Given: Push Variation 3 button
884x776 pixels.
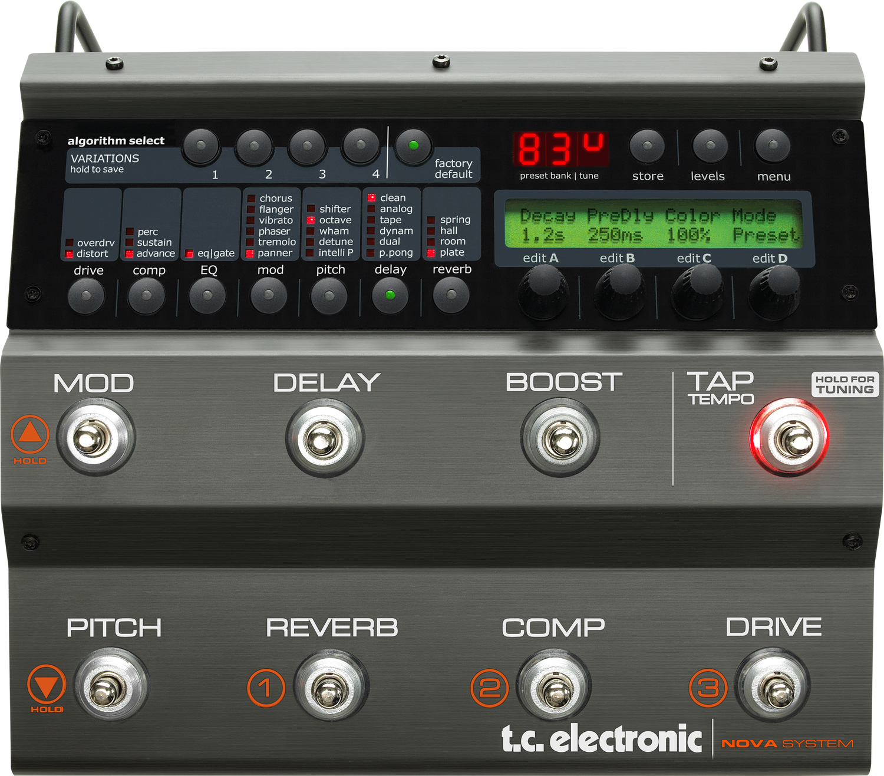Looking at the screenshot, I should pos(307,146).
